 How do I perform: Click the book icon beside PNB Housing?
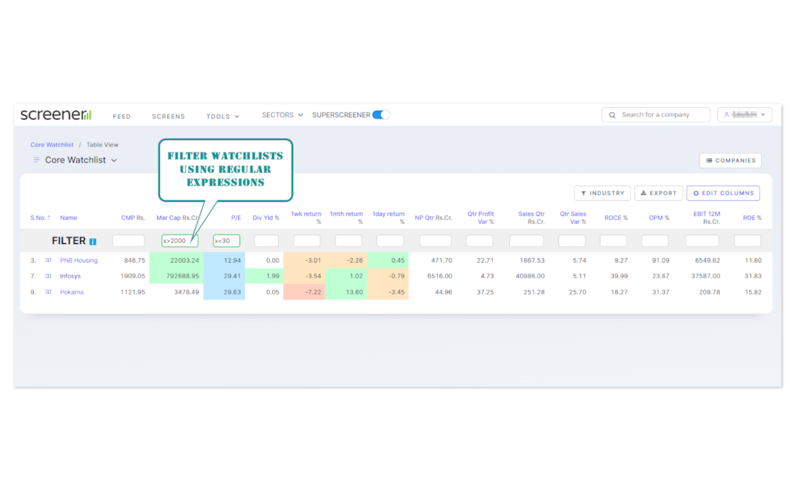coord(48,260)
